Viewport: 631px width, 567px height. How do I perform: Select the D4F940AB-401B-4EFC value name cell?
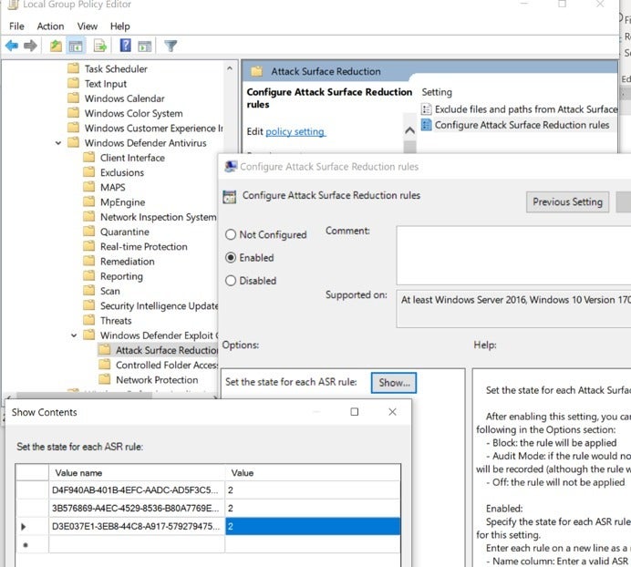(137, 490)
